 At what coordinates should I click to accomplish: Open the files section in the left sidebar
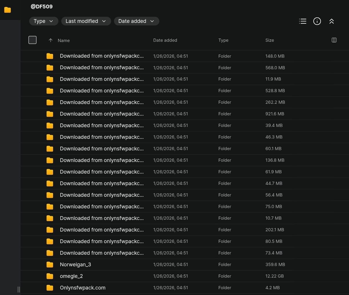(8, 10)
